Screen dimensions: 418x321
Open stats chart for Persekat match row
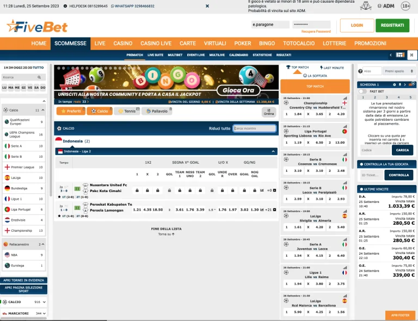pyautogui.click(x=262, y=209)
